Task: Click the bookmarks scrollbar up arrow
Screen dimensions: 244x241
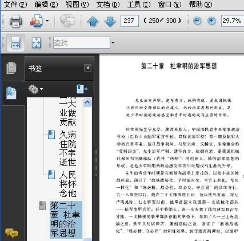Action: (x=87, y=102)
